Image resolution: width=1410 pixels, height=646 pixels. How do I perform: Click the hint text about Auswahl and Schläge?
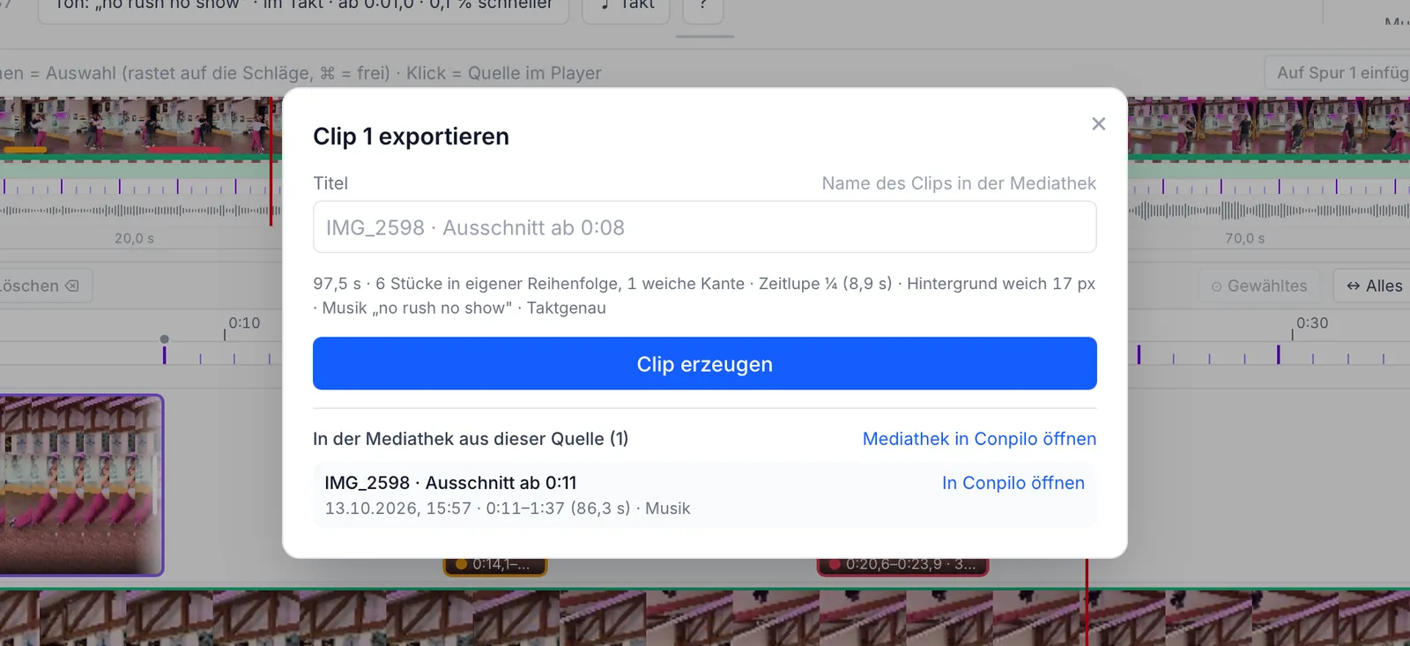tap(301, 73)
